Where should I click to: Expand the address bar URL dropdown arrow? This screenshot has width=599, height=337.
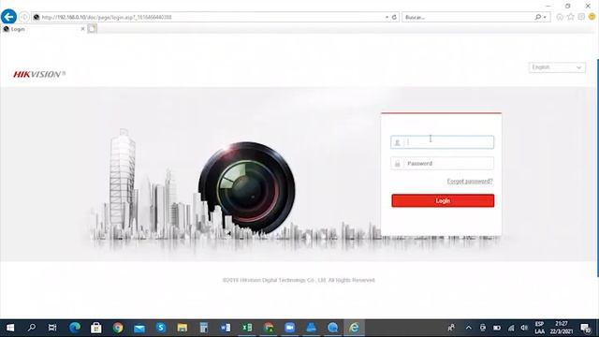point(387,17)
